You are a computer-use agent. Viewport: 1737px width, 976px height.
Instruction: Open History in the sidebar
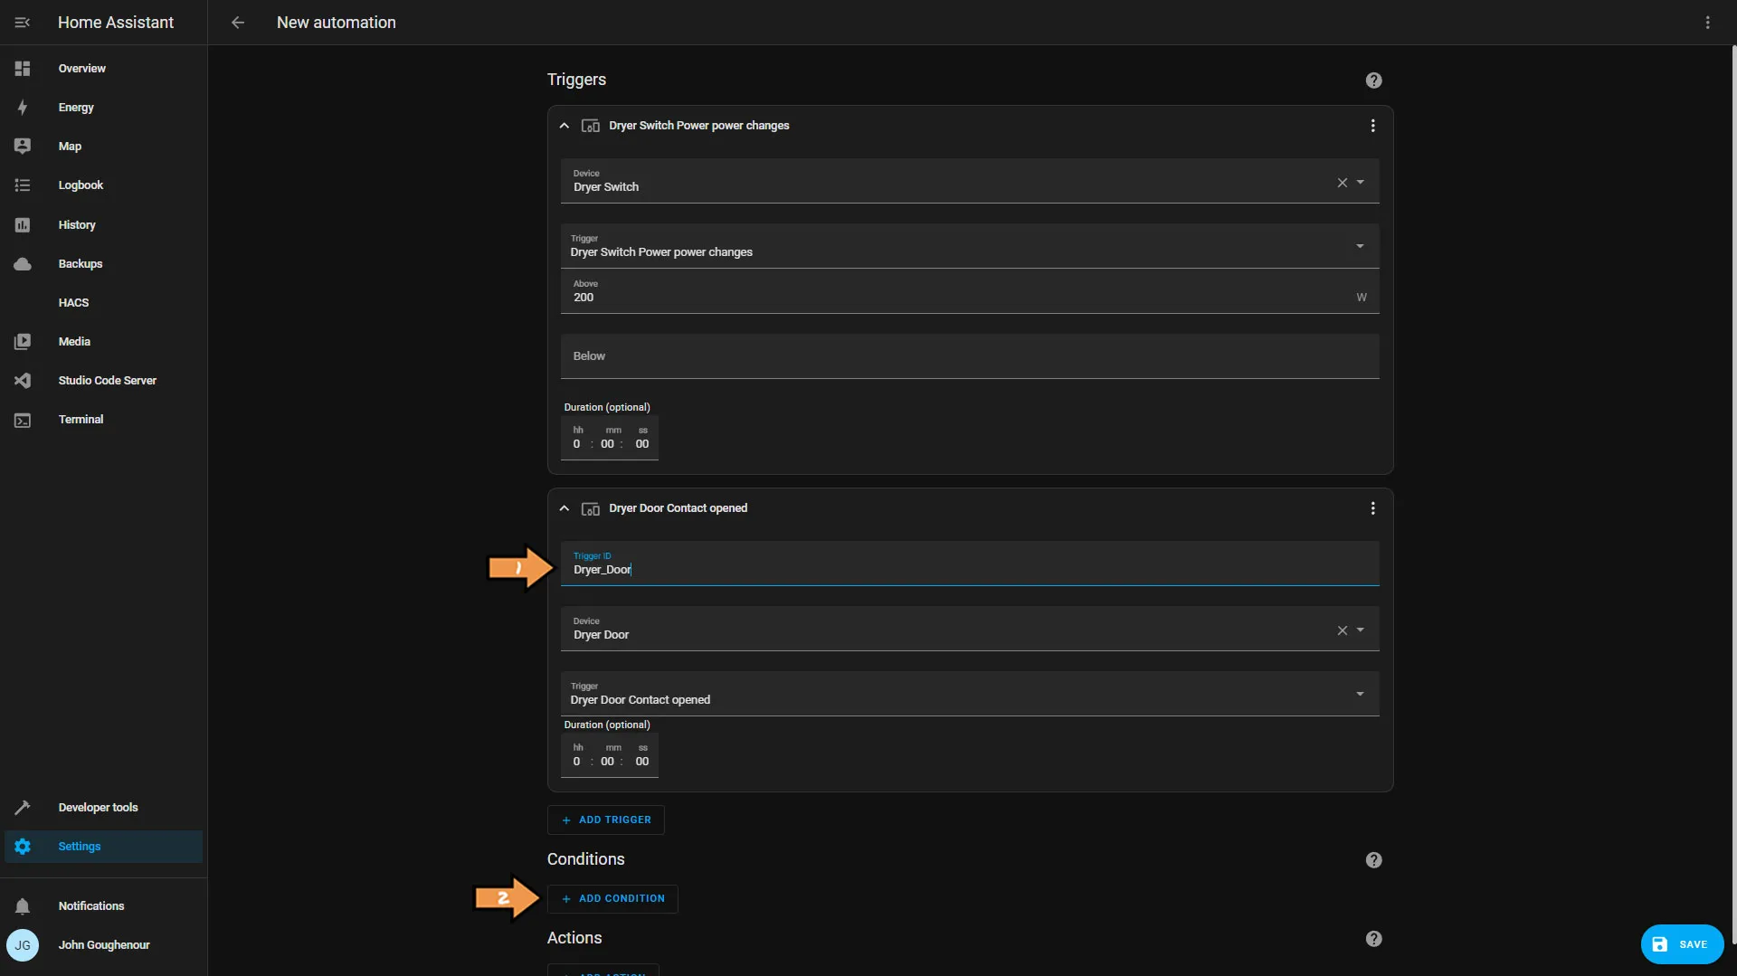[103, 225]
